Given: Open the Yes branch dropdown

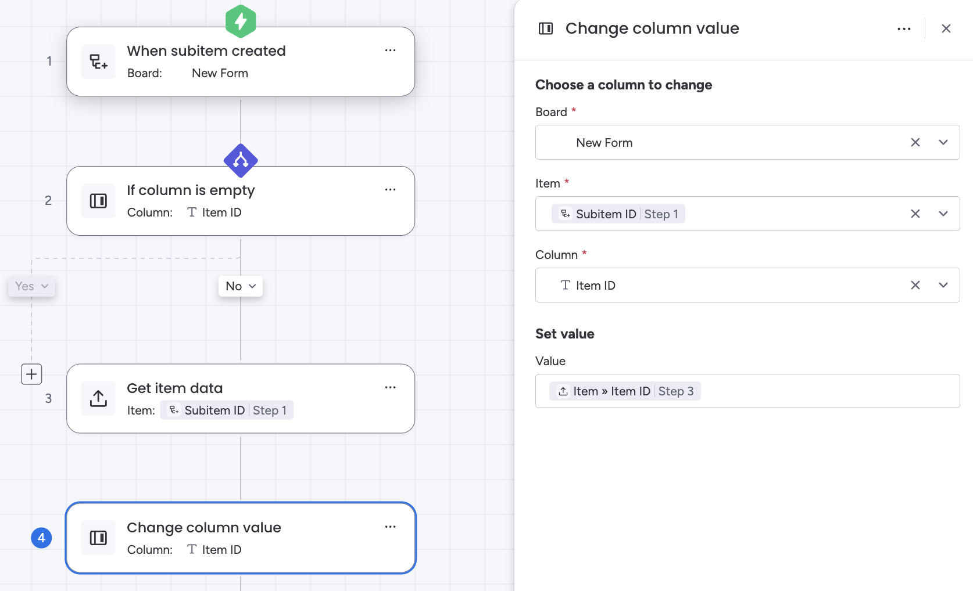Looking at the screenshot, I should coord(31,286).
